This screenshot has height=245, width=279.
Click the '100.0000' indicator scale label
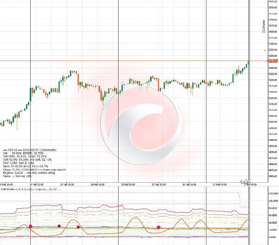273,201
